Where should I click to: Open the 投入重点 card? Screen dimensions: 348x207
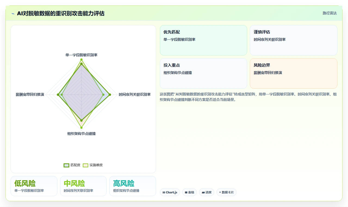(x=203, y=73)
